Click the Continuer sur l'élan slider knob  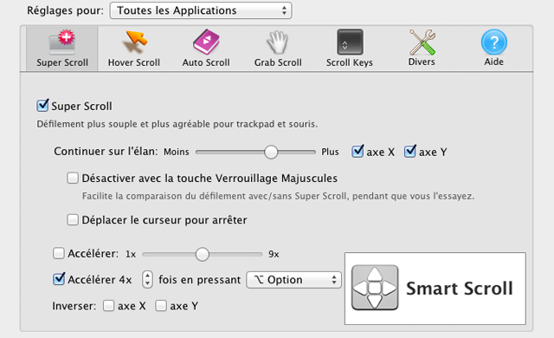tap(271, 152)
